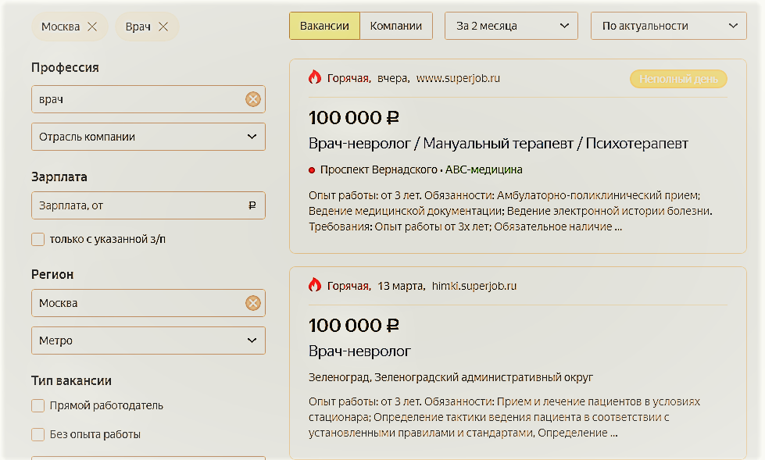The width and height of the screenshot is (765, 460).
Task: Clear the Москва region field
Action: pos(252,304)
